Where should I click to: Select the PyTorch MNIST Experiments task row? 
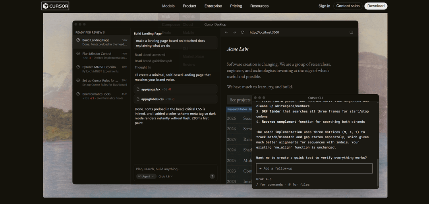[102, 69]
